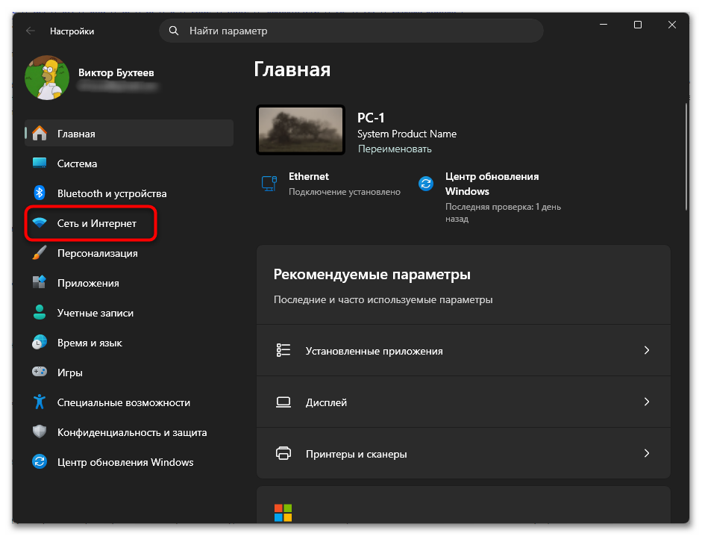
Task: Expand the Установленные приложения chevron
Action: pos(647,350)
